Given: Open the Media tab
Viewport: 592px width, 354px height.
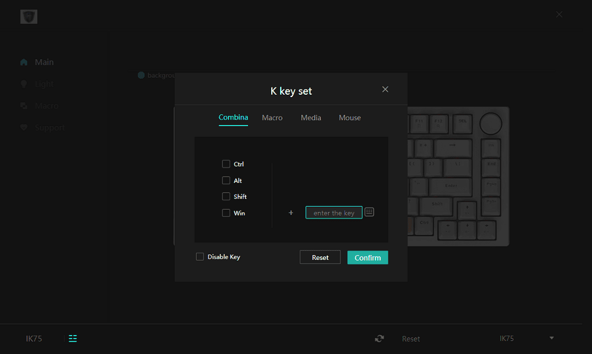Looking at the screenshot, I should point(311,118).
